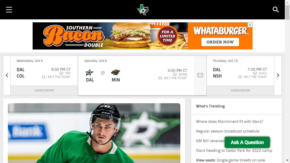Open GAMECENTER for DAL vs NSH game
The height and width of the screenshot is (163, 290).
(x=240, y=90)
